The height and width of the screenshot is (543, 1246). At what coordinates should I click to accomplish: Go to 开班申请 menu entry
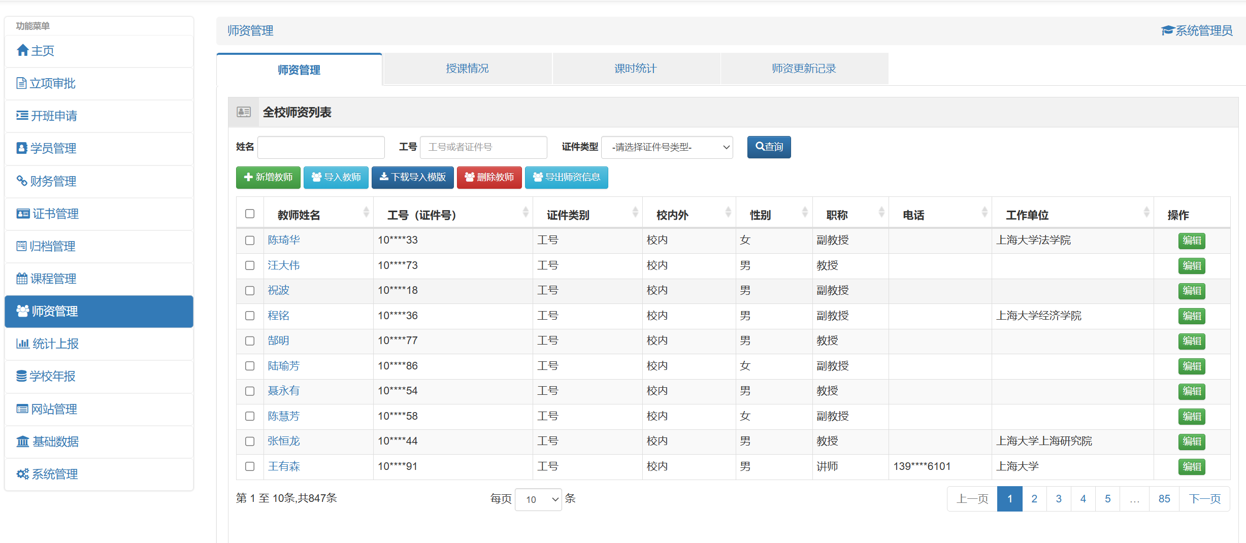click(x=99, y=116)
